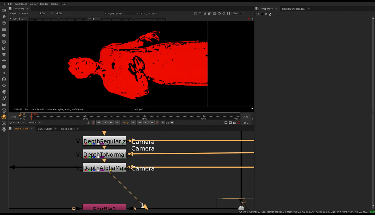375x215 pixels.
Task: Open the Deep nodes D icon
Action: 4,79
